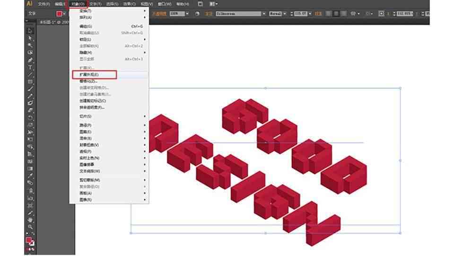The width and height of the screenshot is (454, 256).
Task: Click the red fill swatch in control bar
Action: pos(60,14)
